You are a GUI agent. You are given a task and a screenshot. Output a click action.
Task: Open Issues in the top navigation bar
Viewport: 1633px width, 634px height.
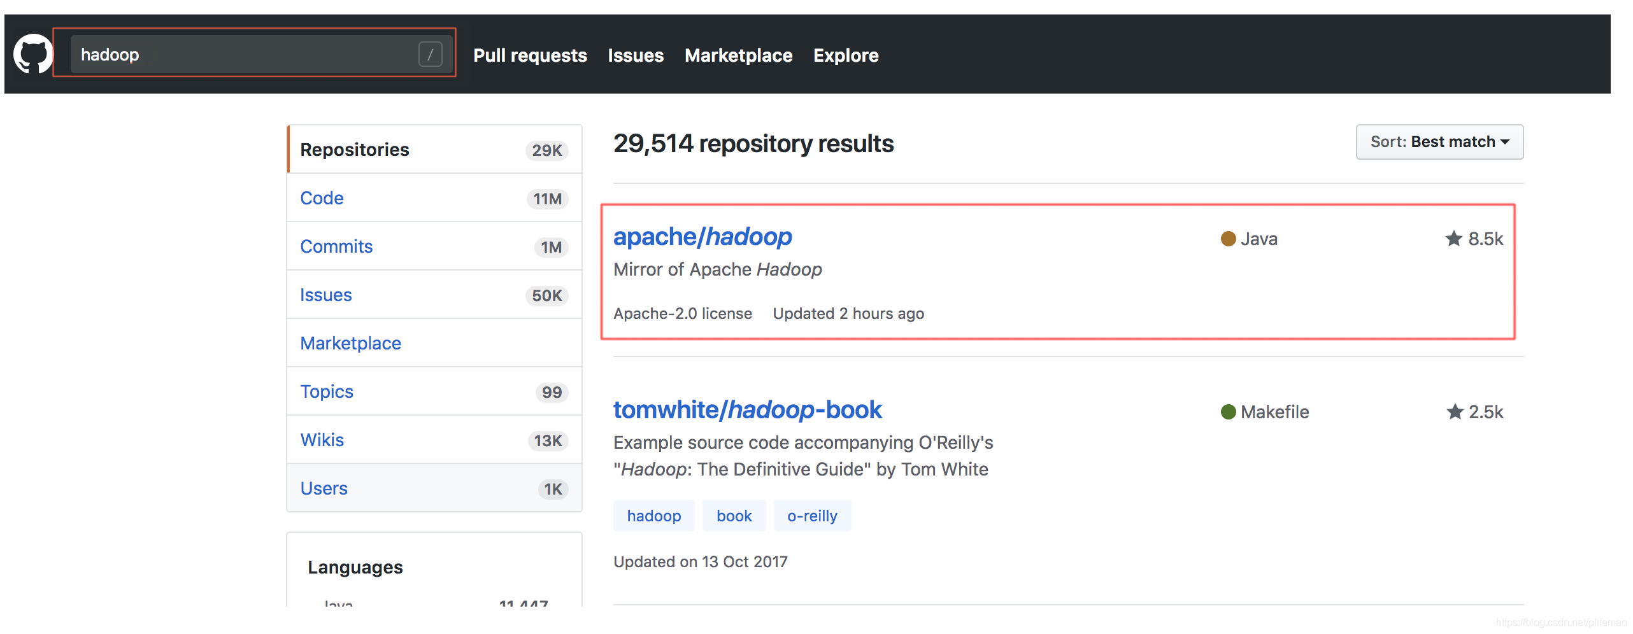[x=636, y=55]
